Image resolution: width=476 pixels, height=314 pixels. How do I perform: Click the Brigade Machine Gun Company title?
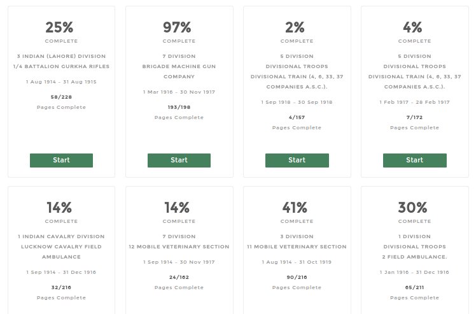(179, 71)
